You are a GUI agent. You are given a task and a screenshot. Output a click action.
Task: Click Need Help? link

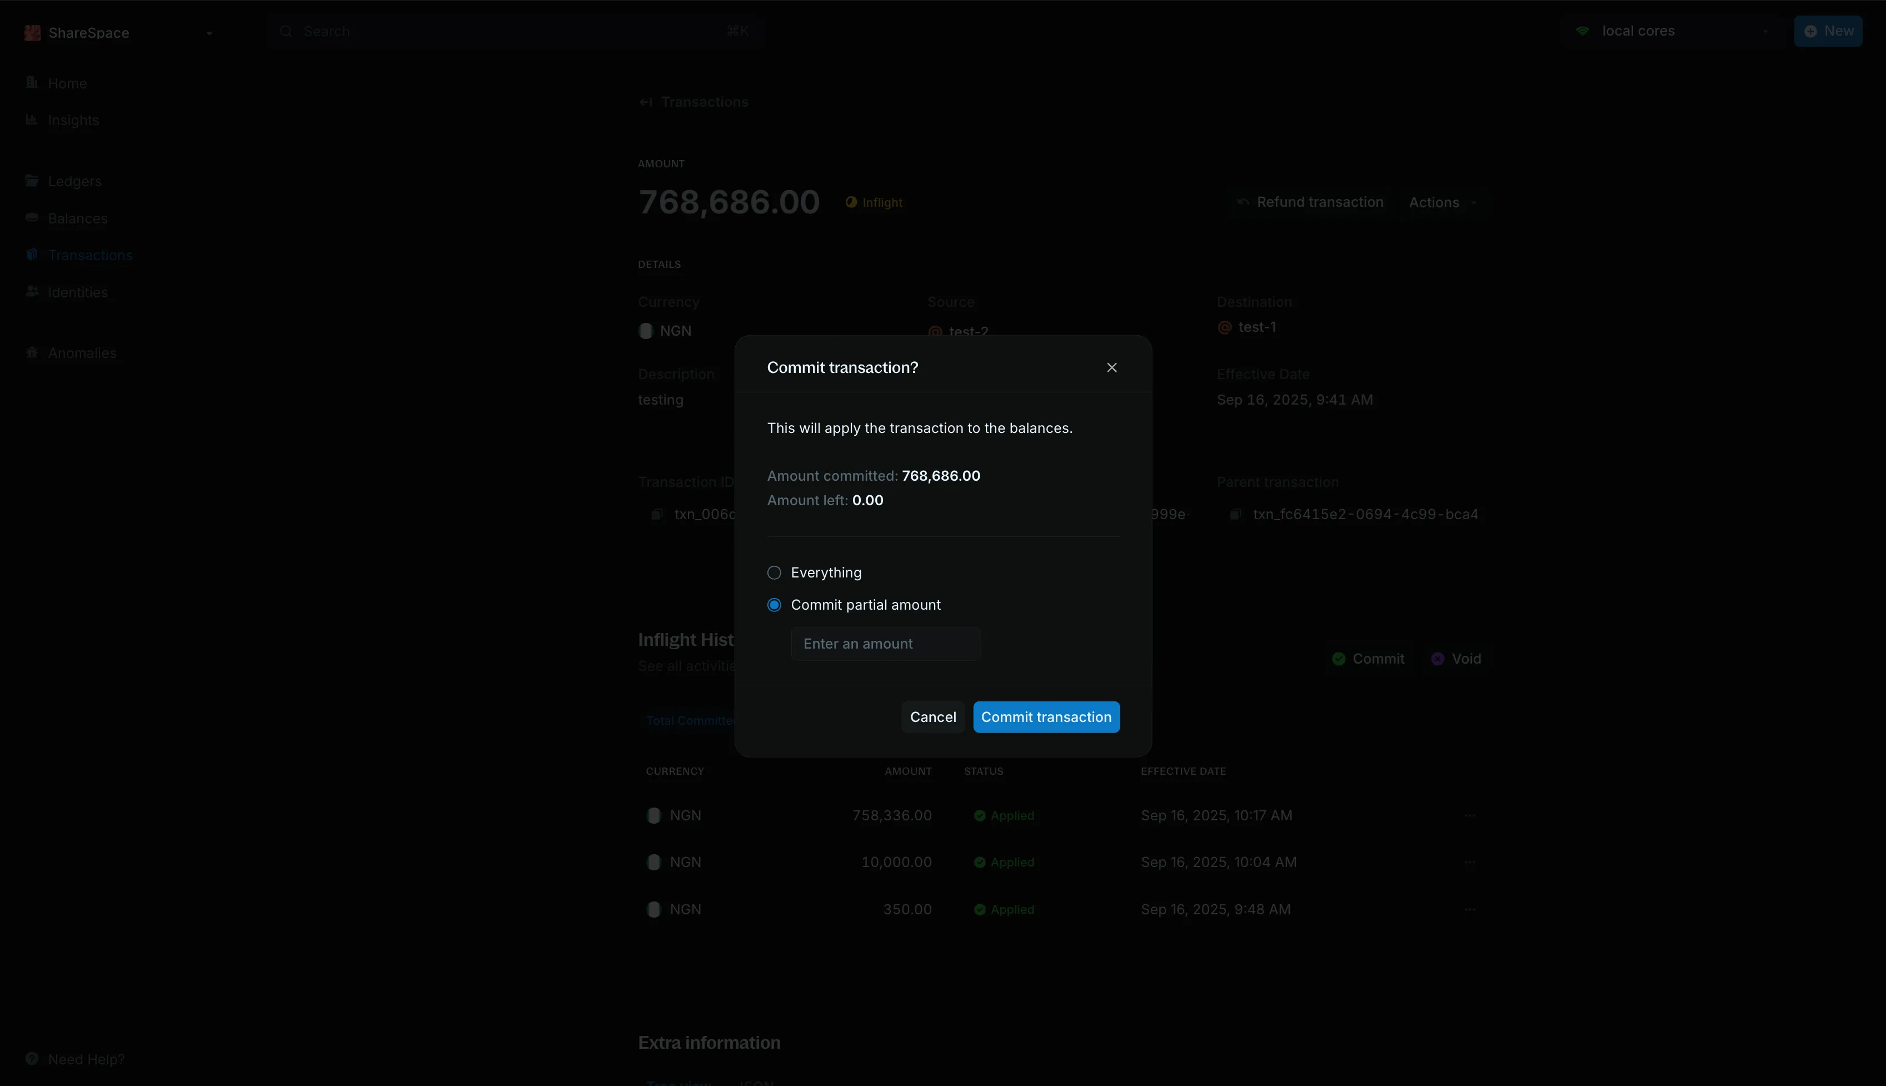point(87,1059)
